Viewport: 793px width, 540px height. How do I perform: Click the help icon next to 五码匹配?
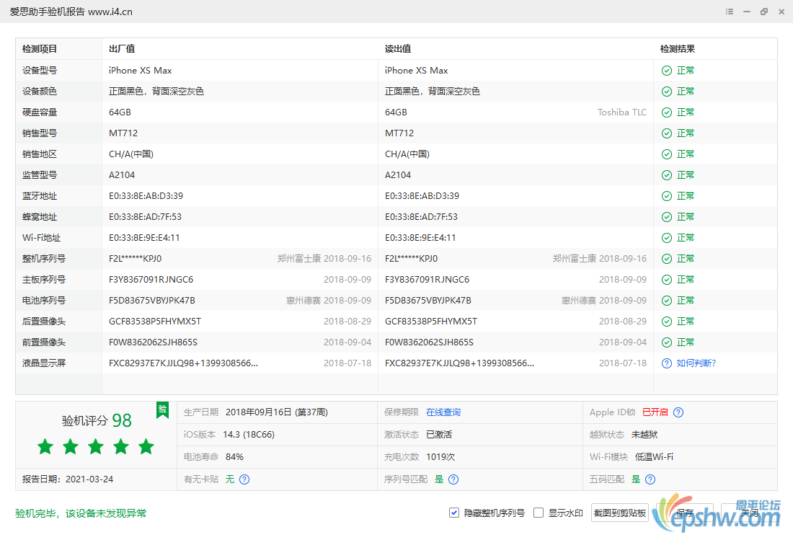tap(650, 479)
